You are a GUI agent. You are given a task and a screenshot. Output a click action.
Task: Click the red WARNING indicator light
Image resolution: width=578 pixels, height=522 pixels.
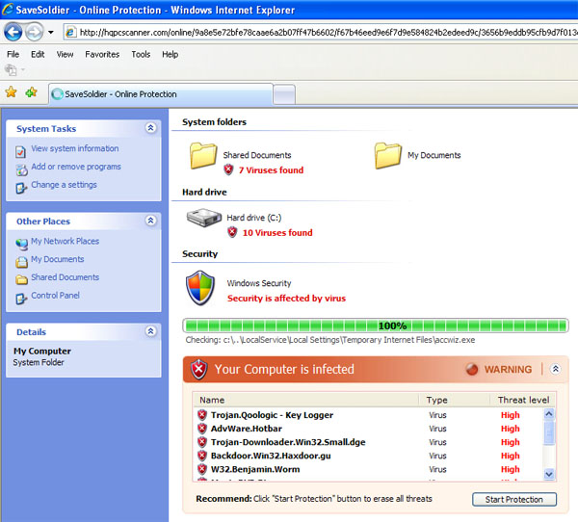471,369
